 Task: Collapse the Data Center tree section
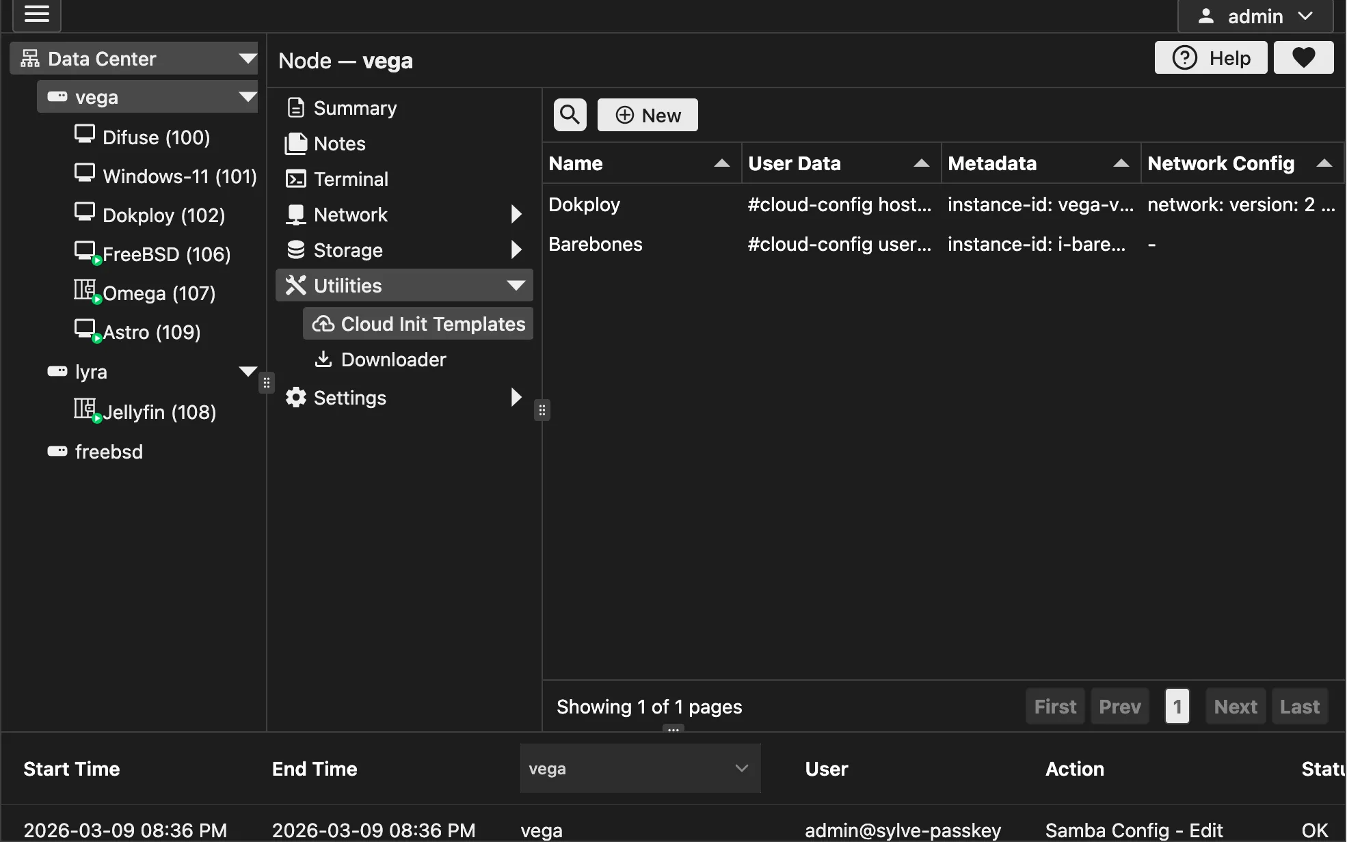coord(247,58)
